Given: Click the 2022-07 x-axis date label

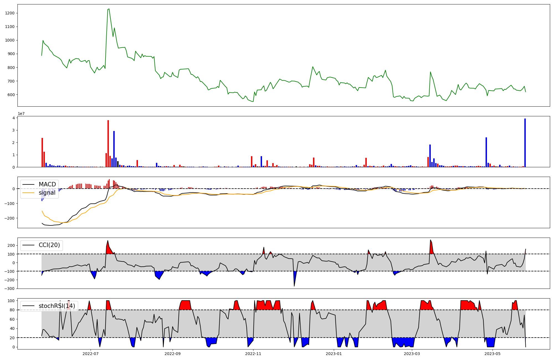Looking at the screenshot, I should point(91,354).
